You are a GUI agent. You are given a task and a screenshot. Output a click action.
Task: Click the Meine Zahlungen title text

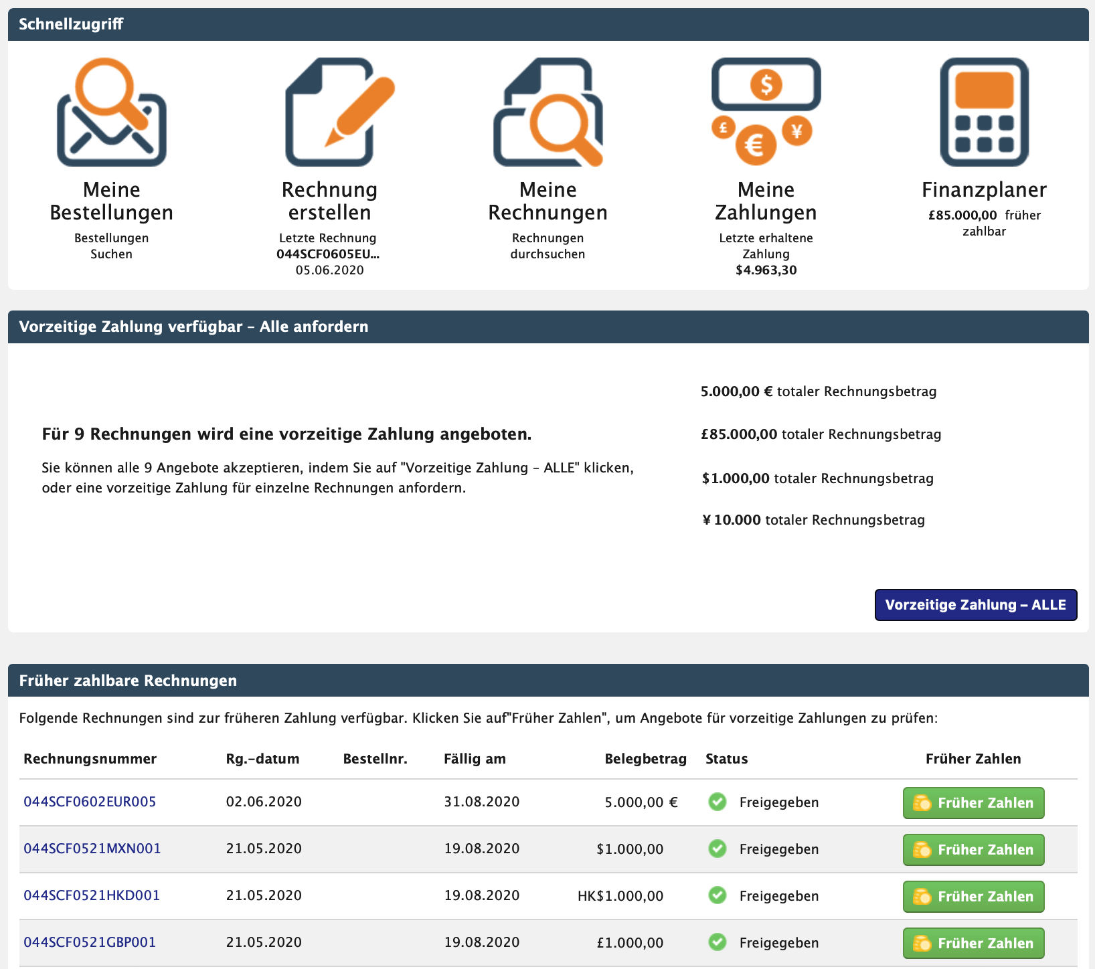766,201
